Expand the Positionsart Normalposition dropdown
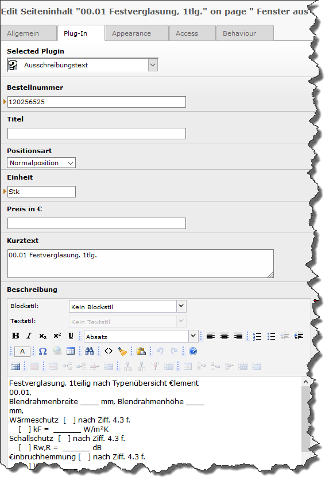Screen dimensions: 333x487 (41, 163)
